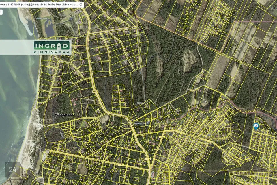Open the white panel button at left edge
This screenshot has height=185, width=277.
[1, 12]
